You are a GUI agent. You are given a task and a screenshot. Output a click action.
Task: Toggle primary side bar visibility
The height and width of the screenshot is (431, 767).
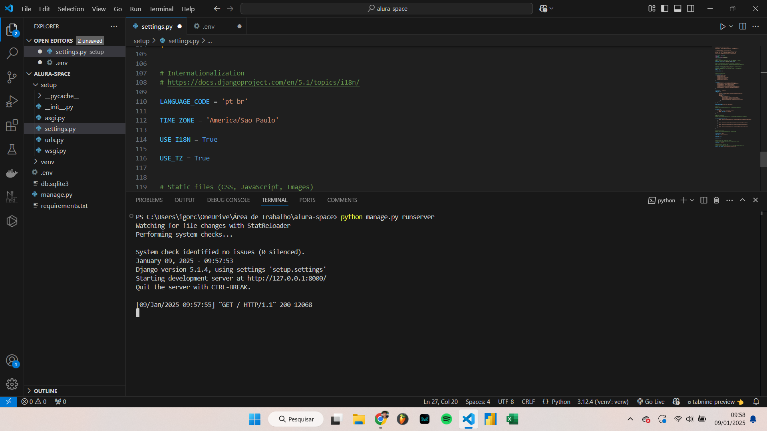(665, 8)
